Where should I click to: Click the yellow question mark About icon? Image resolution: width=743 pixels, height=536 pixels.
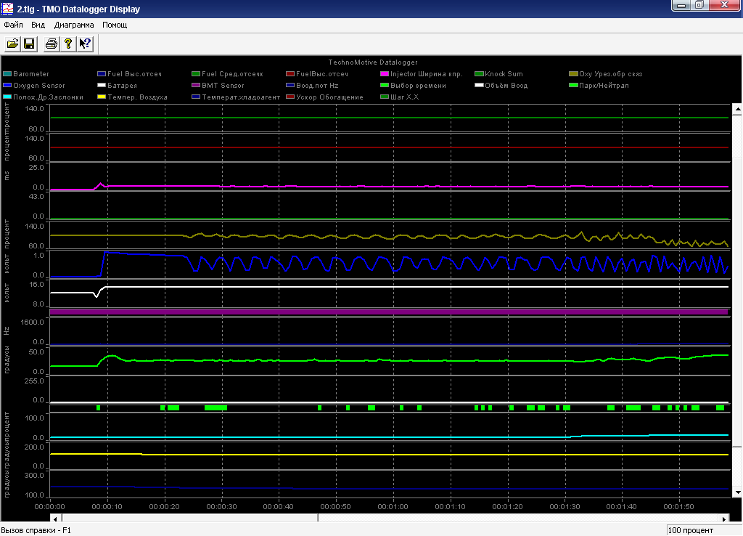pos(68,44)
